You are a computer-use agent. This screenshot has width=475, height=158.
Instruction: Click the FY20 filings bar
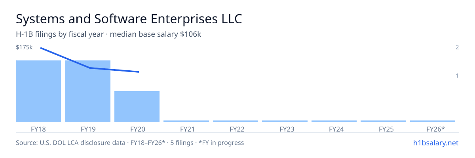137,107
